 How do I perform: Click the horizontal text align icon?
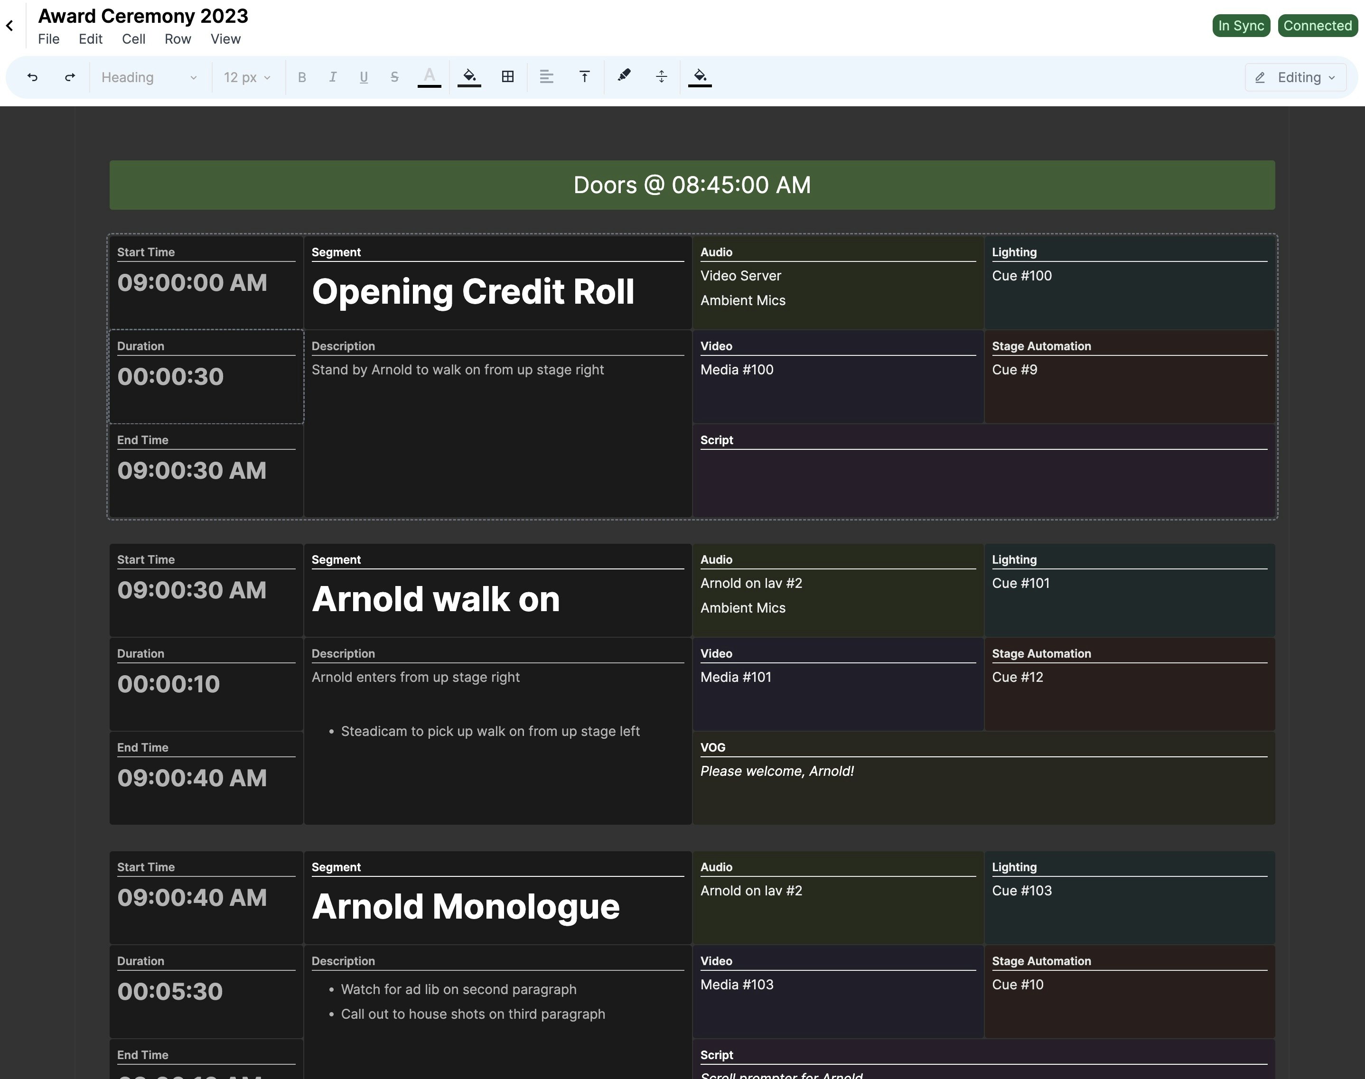546,77
